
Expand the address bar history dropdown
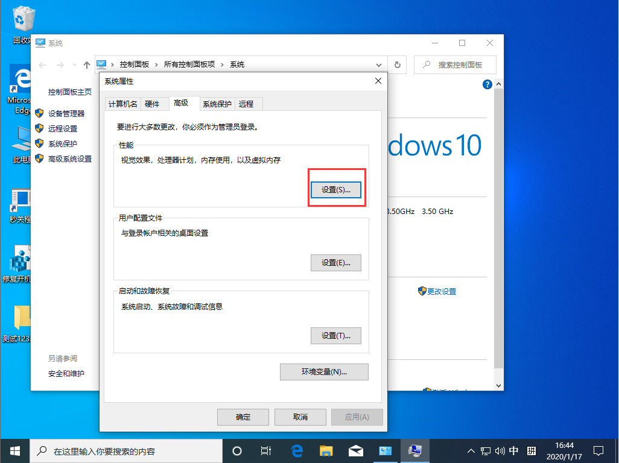tap(379, 65)
